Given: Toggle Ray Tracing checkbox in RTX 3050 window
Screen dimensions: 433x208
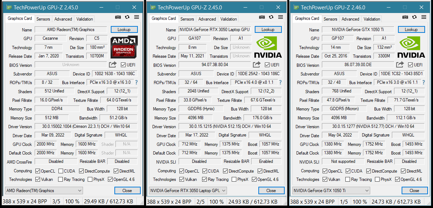Looking at the screenshot, I should 205,179.
